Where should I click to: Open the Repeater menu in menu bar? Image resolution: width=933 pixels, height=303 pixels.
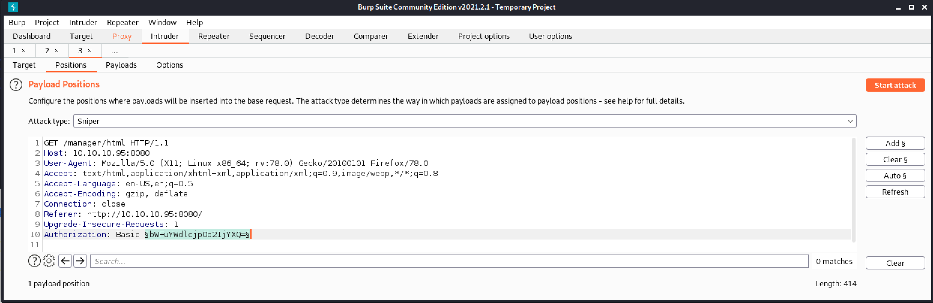click(122, 22)
